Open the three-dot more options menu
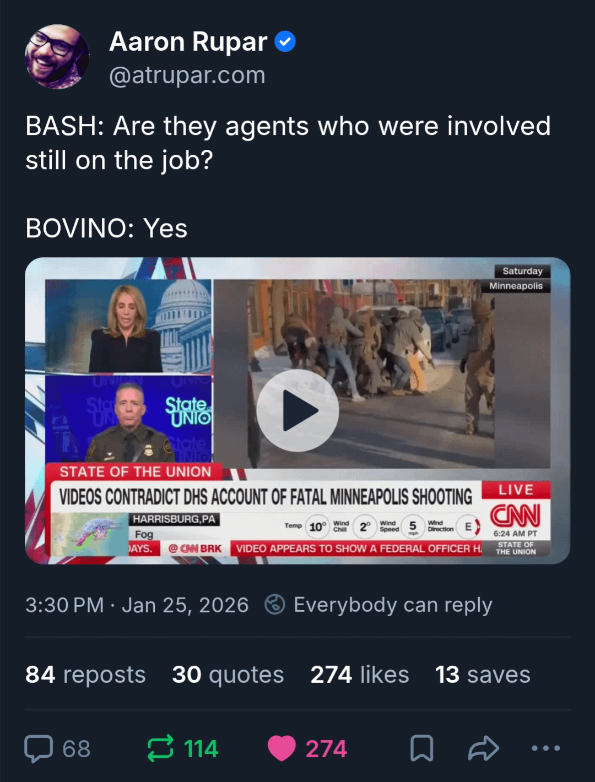Viewport: 595px width, 782px height. [x=545, y=748]
